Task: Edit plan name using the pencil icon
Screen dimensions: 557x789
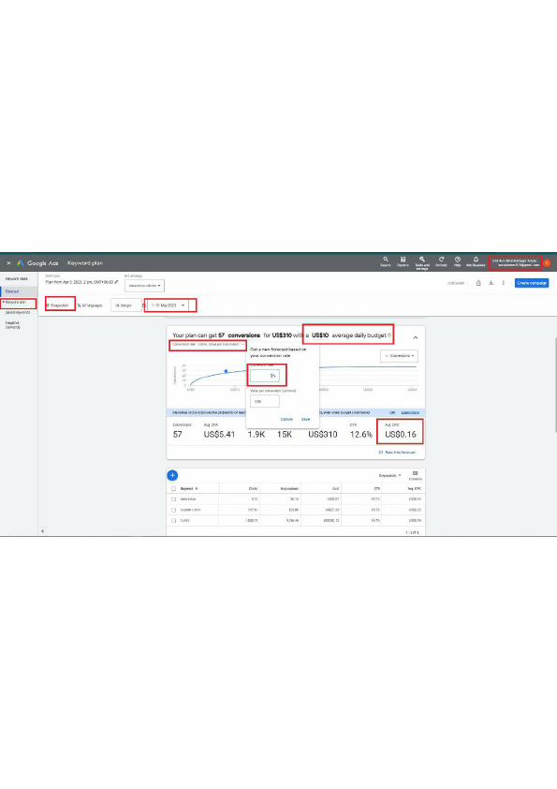Action: pos(117,282)
